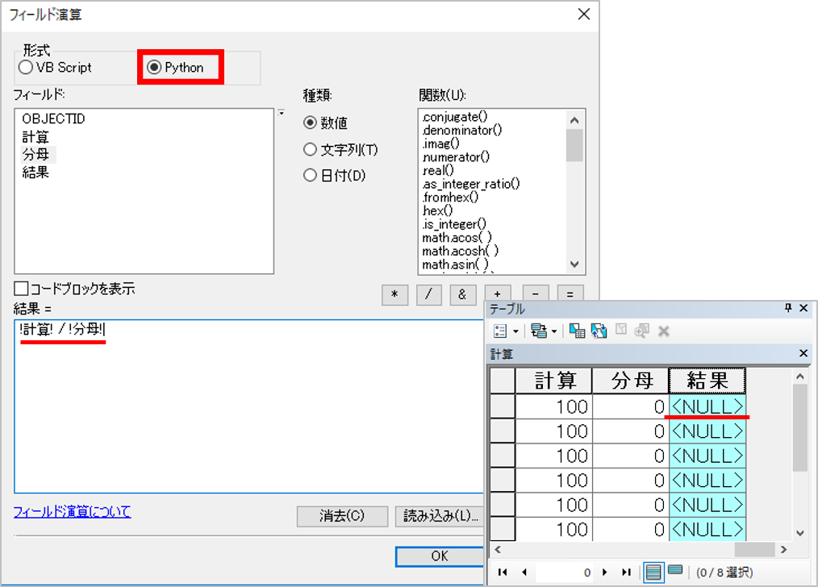Click the table vertical scroll down arrow
Screen dimensions: 818x587
click(800, 533)
